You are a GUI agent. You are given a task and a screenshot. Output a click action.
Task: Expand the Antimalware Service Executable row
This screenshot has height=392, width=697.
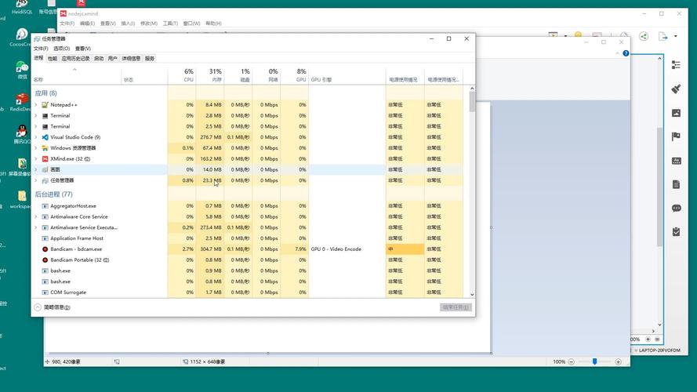(x=36, y=227)
